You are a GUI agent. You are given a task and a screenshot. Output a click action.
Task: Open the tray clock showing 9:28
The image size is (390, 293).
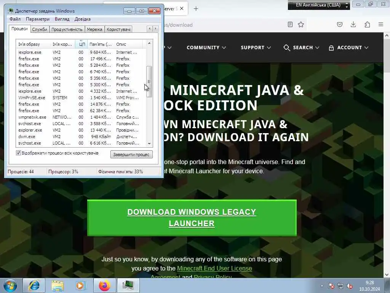tap(369, 286)
